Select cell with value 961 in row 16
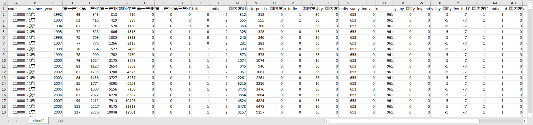The width and height of the screenshot is (533, 125). pos(384,95)
